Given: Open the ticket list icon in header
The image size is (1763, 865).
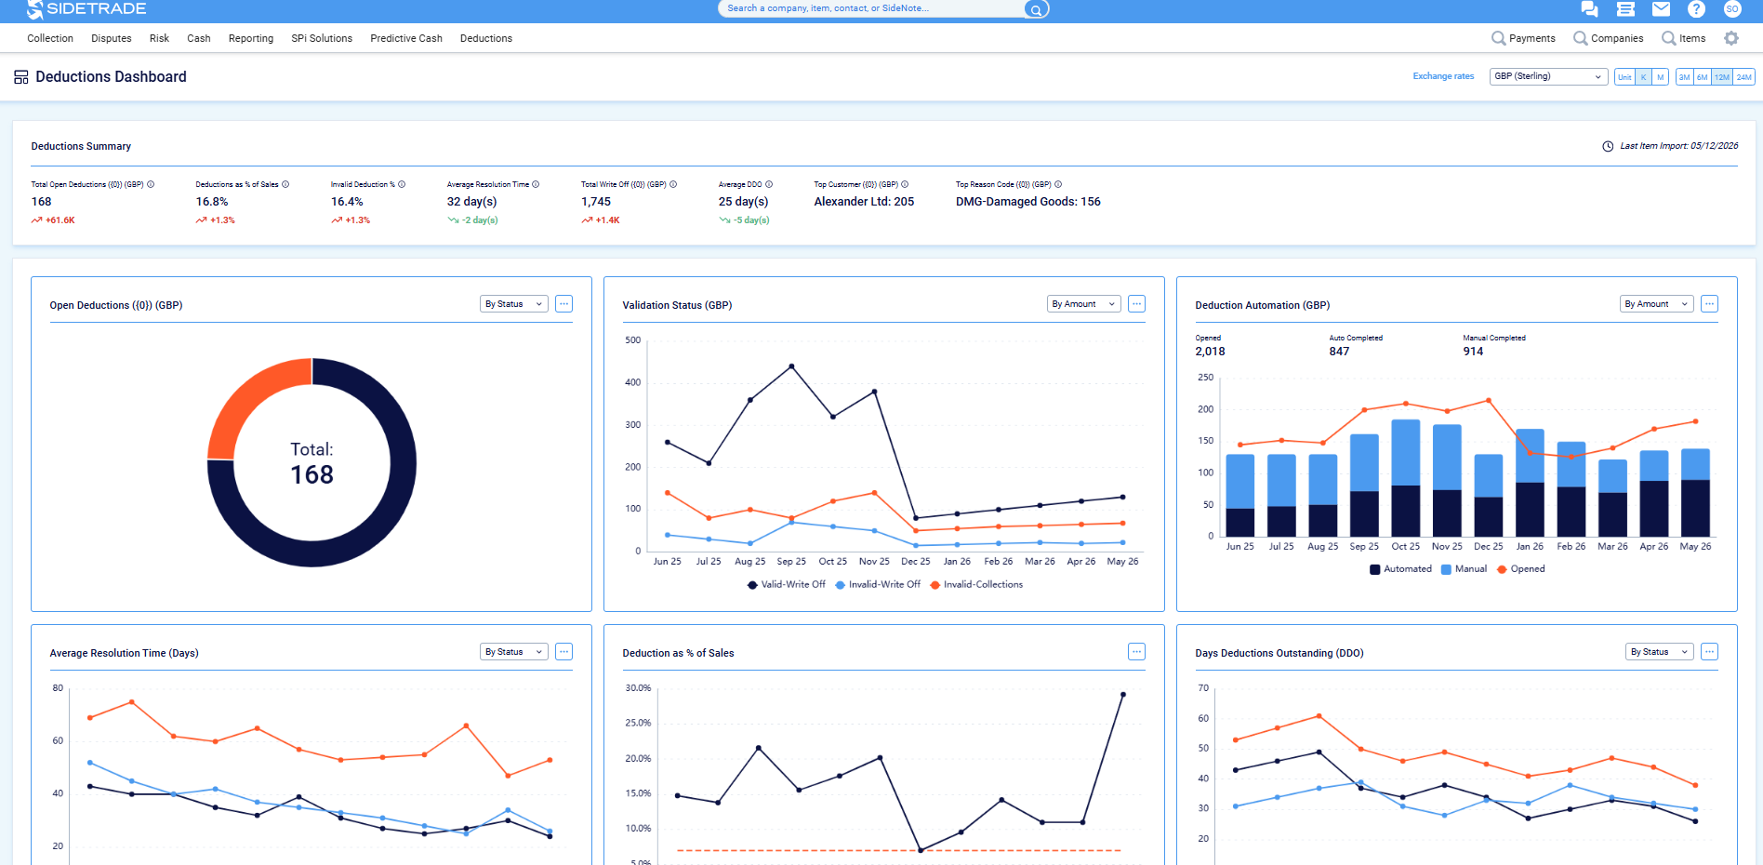Looking at the screenshot, I should coord(1625,9).
